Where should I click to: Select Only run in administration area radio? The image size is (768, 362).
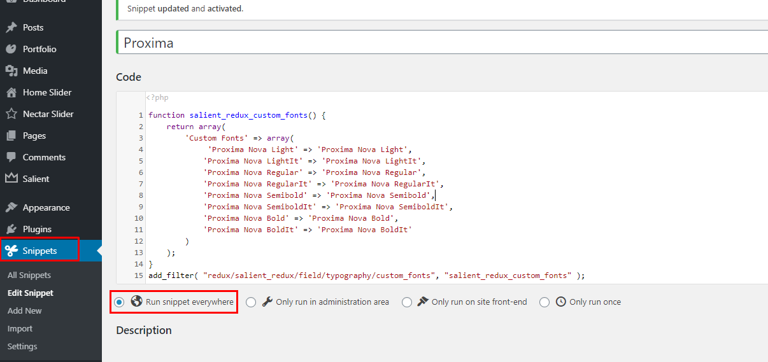click(251, 302)
